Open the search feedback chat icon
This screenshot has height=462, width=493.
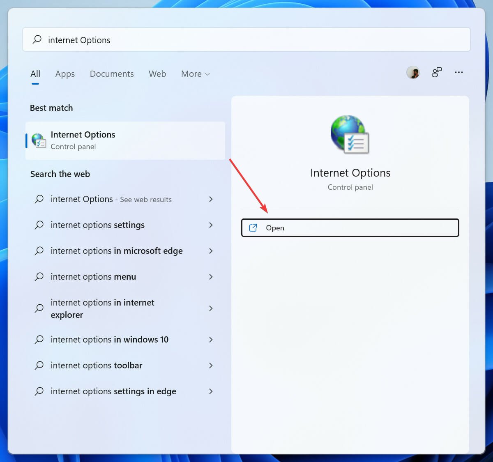[x=436, y=73]
